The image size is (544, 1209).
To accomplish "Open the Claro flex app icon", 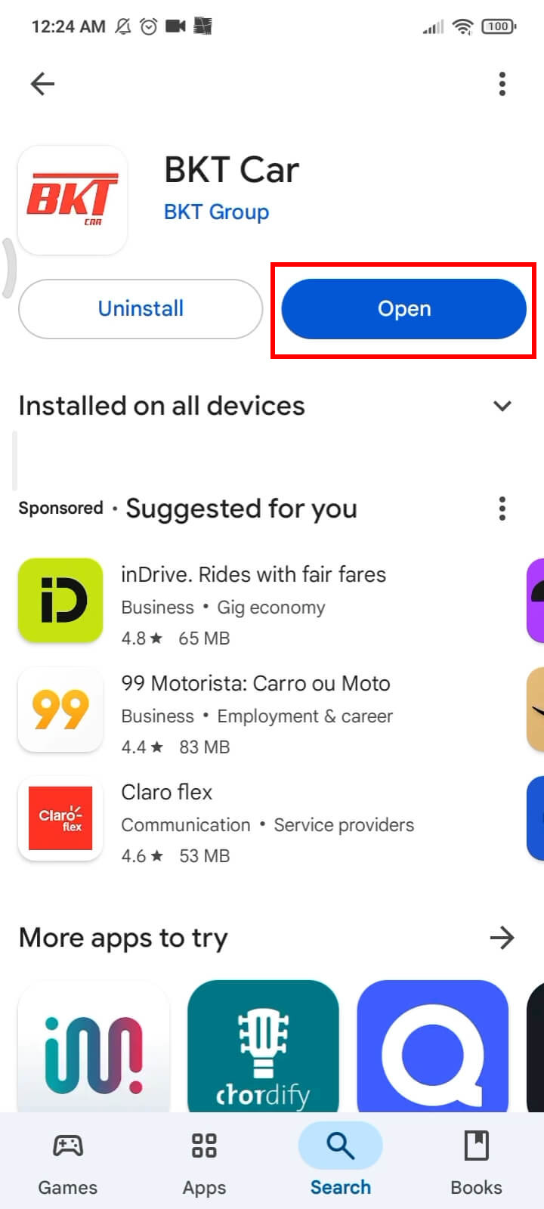I will pyautogui.click(x=60, y=818).
